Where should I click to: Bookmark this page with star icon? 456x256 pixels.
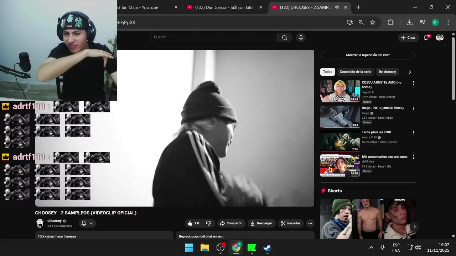373,22
